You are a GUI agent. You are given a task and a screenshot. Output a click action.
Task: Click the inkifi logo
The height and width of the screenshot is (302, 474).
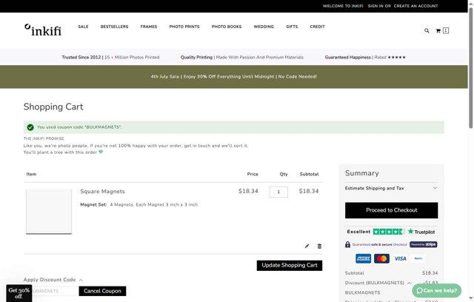(43, 30)
